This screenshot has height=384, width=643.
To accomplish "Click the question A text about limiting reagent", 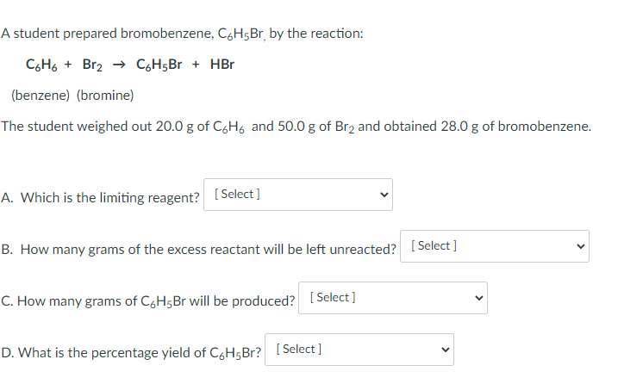I will [x=101, y=198].
